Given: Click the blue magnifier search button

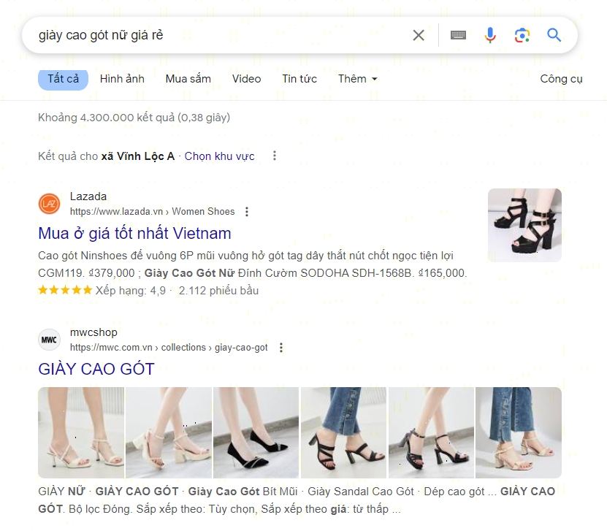Looking at the screenshot, I should click(x=554, y=35).
